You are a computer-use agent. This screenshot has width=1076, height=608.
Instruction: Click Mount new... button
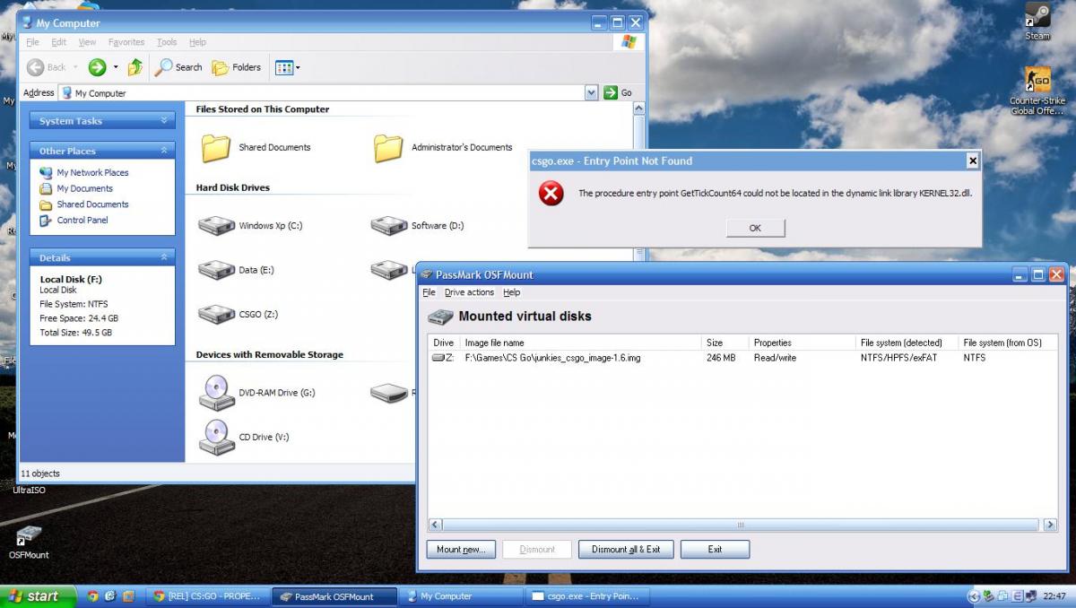[461, 550]
